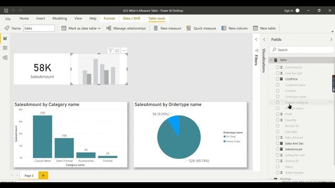Screen dimensions: 335x188
Task: Tick the Product Category checkbox
Action: 277,102
